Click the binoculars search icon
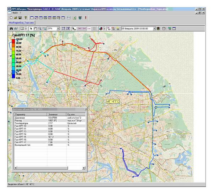The image size is (213, 194). pyautogui.click(x=12, y=29)
